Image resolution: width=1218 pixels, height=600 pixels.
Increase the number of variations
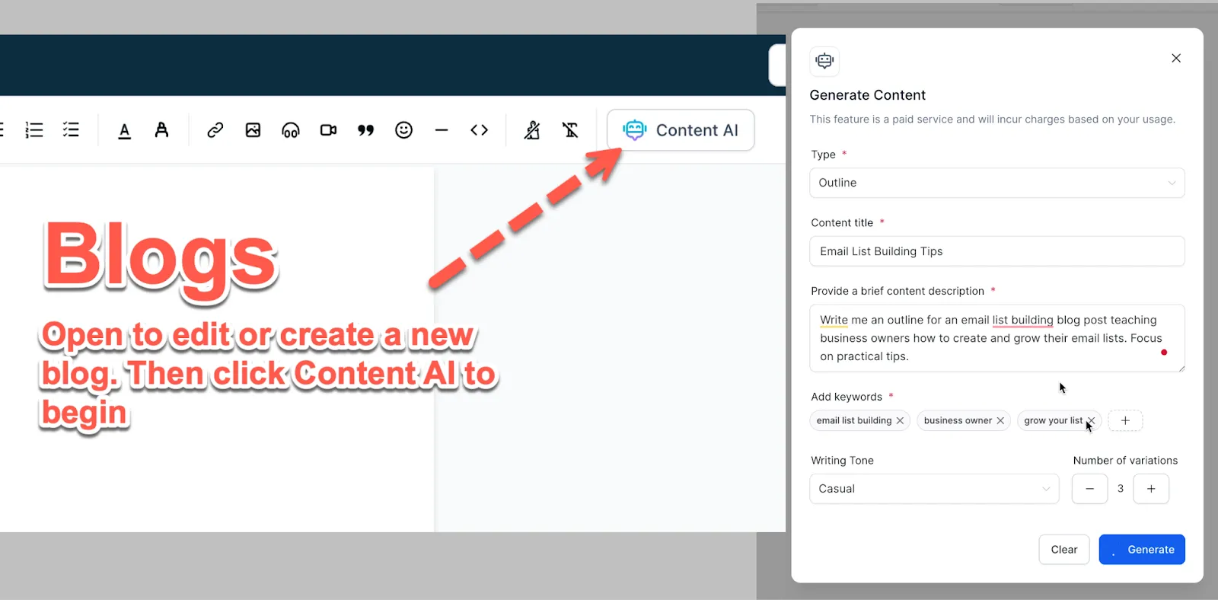coord(1151,489)
